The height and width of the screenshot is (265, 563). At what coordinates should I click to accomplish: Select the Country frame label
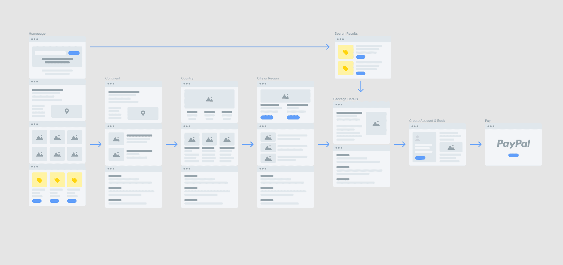pos(187,78)
